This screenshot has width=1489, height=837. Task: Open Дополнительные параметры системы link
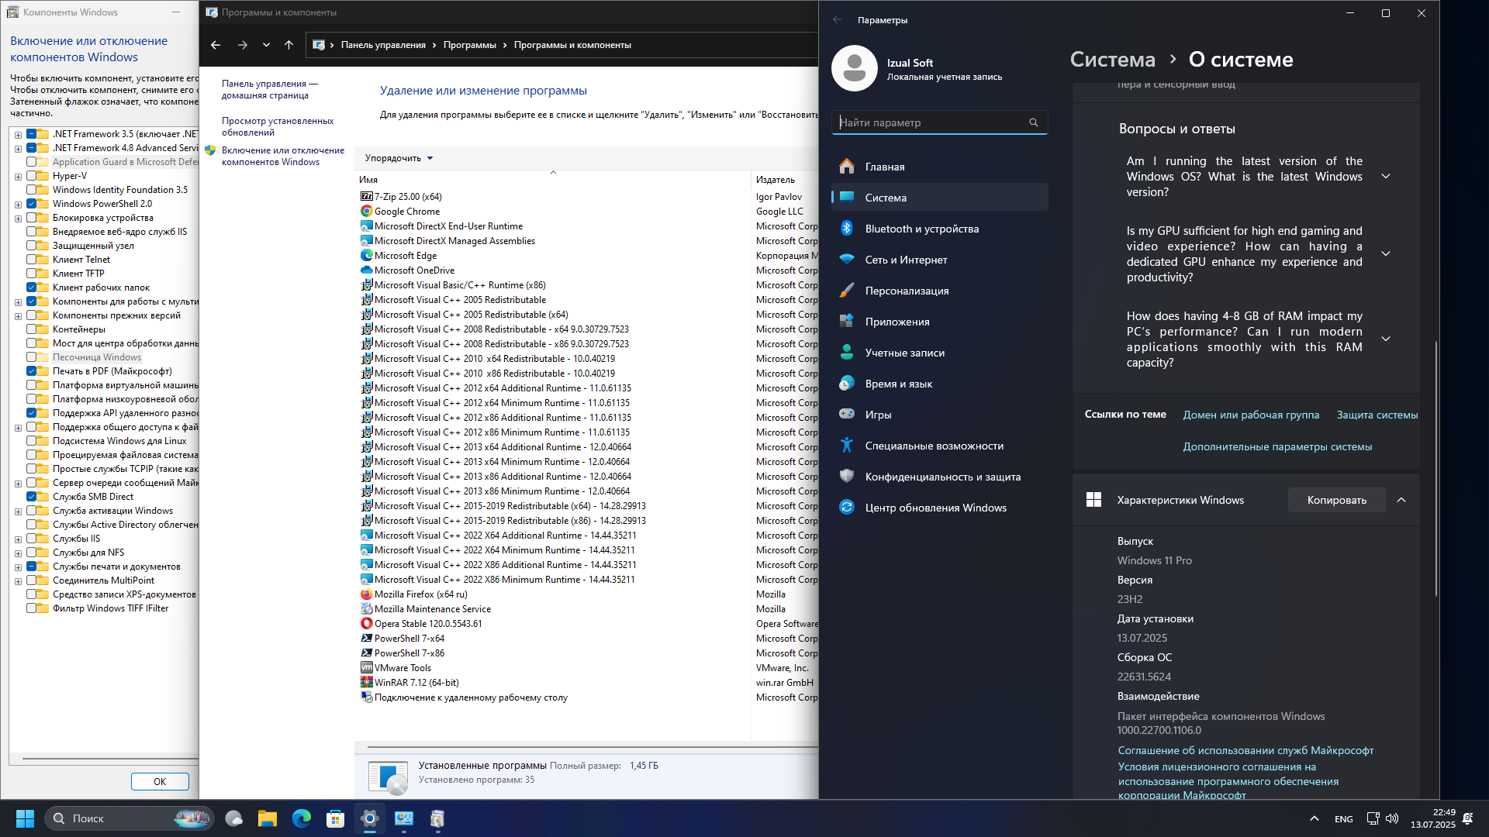click(x=1277, y=446)
